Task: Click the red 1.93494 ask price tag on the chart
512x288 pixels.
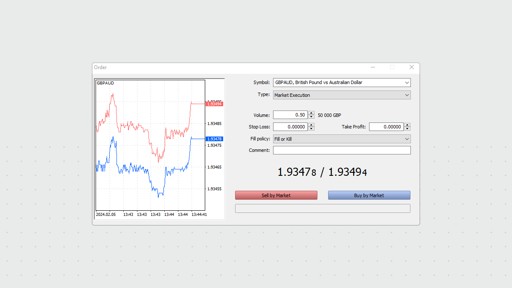Action: [214, 104]
